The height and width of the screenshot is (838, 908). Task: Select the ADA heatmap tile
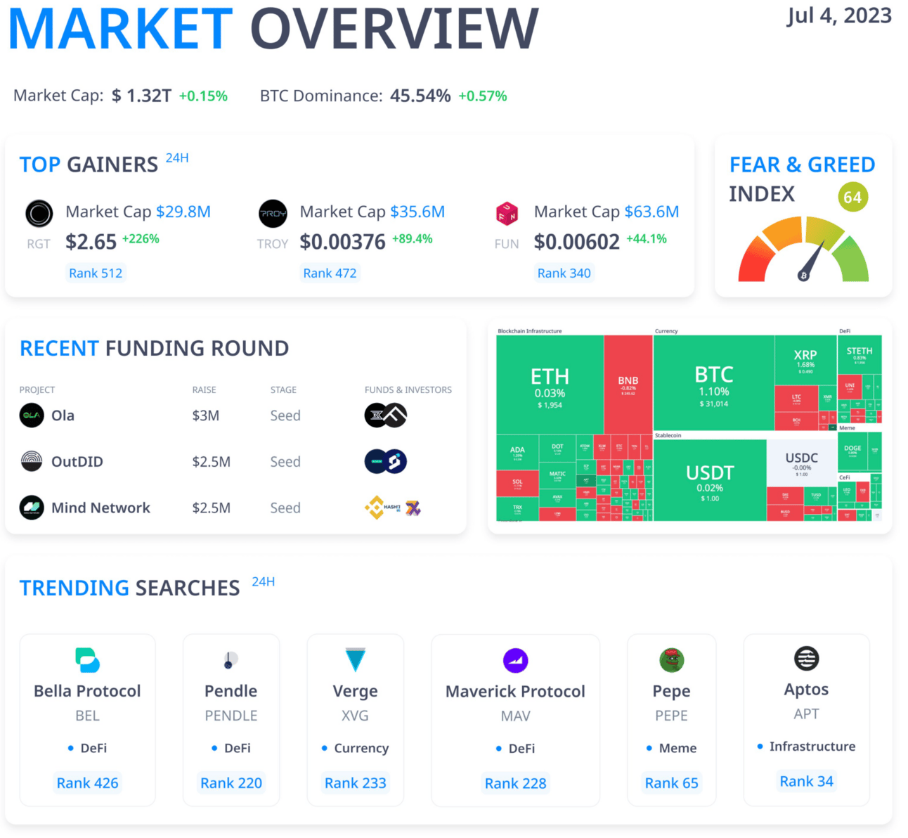[517, 452]
